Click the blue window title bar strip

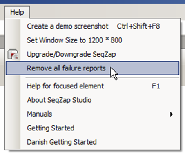click(x=92, y=2)
